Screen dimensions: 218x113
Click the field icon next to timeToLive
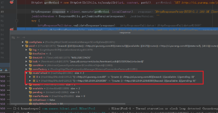(30, 53)
